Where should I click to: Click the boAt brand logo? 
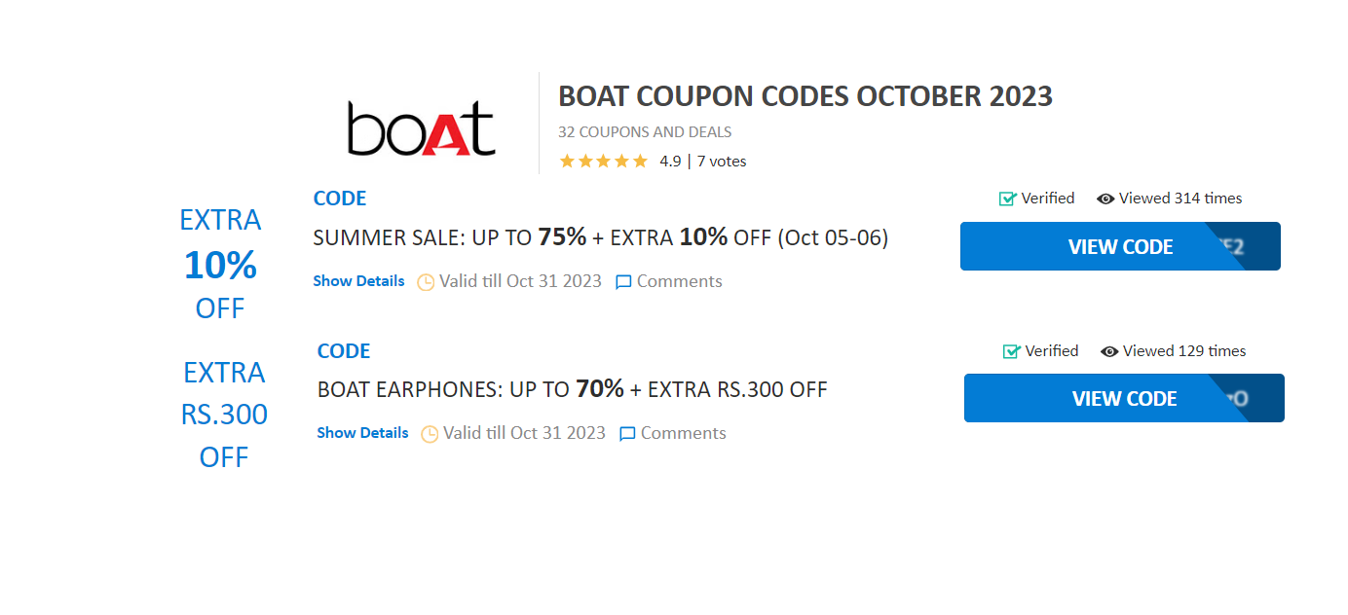click(x=422, y=129)
